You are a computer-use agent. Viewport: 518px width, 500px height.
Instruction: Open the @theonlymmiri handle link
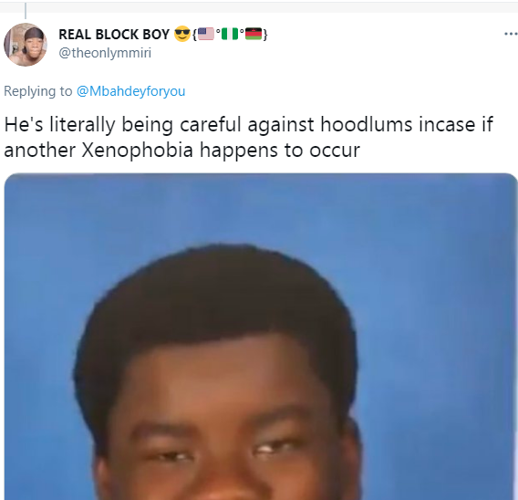tap(105, 53)
